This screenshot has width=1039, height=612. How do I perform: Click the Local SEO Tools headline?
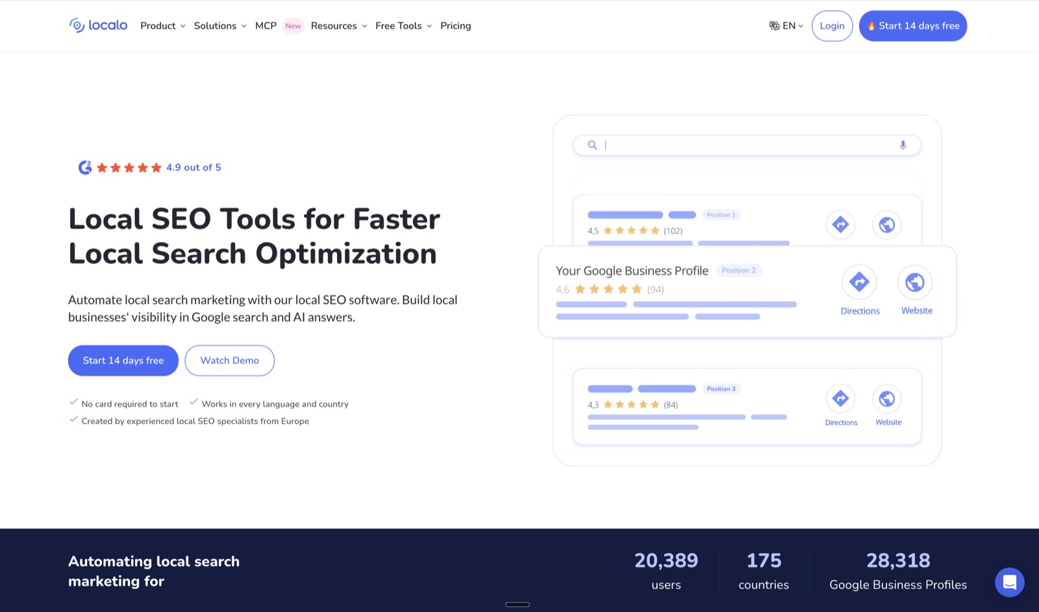(x=255, y=236)
